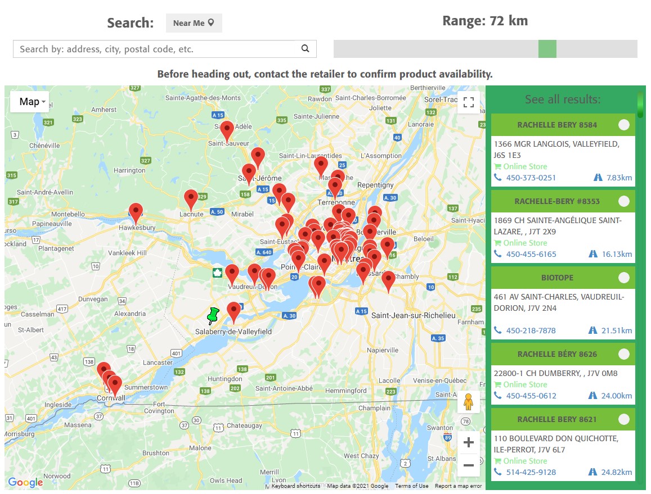Click the See all results heading

tap(563, 99)
